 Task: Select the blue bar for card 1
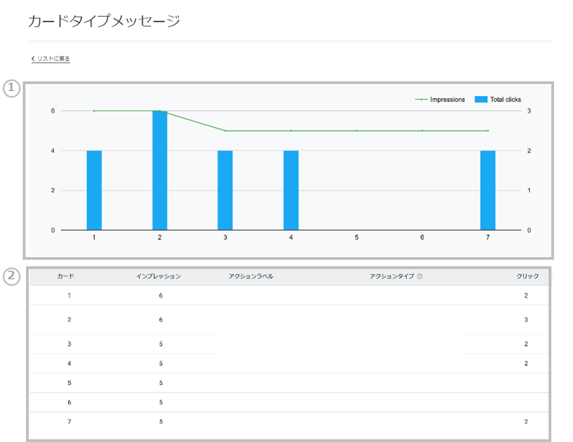point(94,190)
